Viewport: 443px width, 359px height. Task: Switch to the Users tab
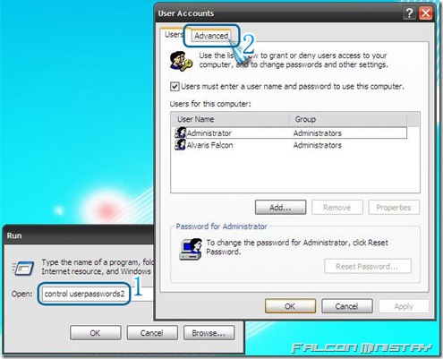pyautogui.click(x=174, y=35)
